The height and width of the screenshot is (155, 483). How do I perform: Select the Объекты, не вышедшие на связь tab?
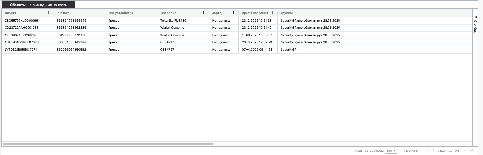[39, 5]
